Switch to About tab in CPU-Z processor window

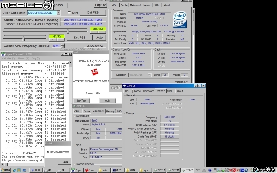[x=167, y=5]
